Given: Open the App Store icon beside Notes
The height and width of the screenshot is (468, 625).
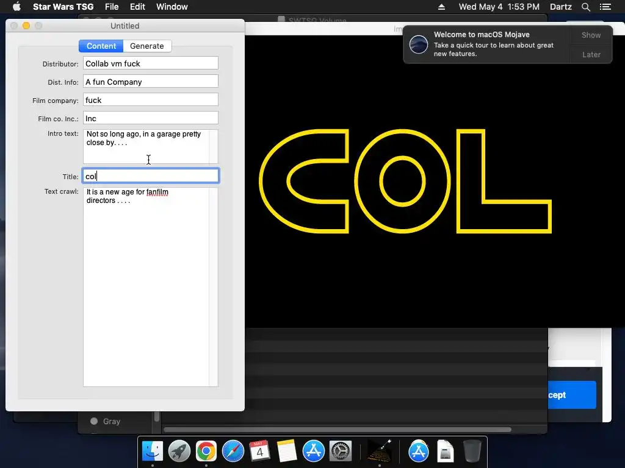Looking at the screenshot, I should click(x=313, y=452).
